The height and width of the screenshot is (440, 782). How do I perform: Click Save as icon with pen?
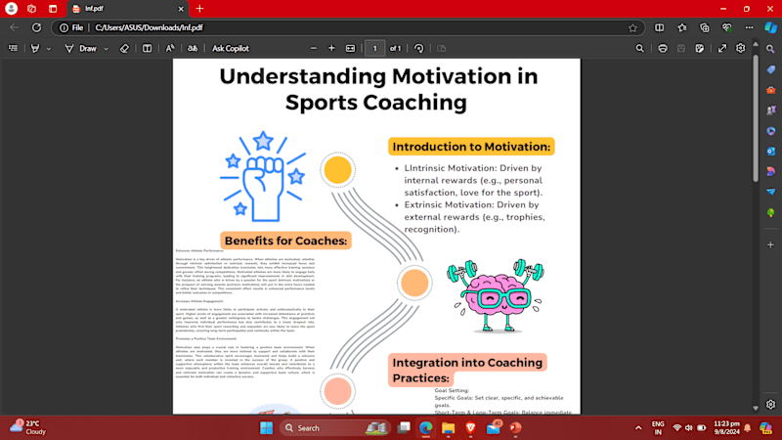[x=700, y=48]
